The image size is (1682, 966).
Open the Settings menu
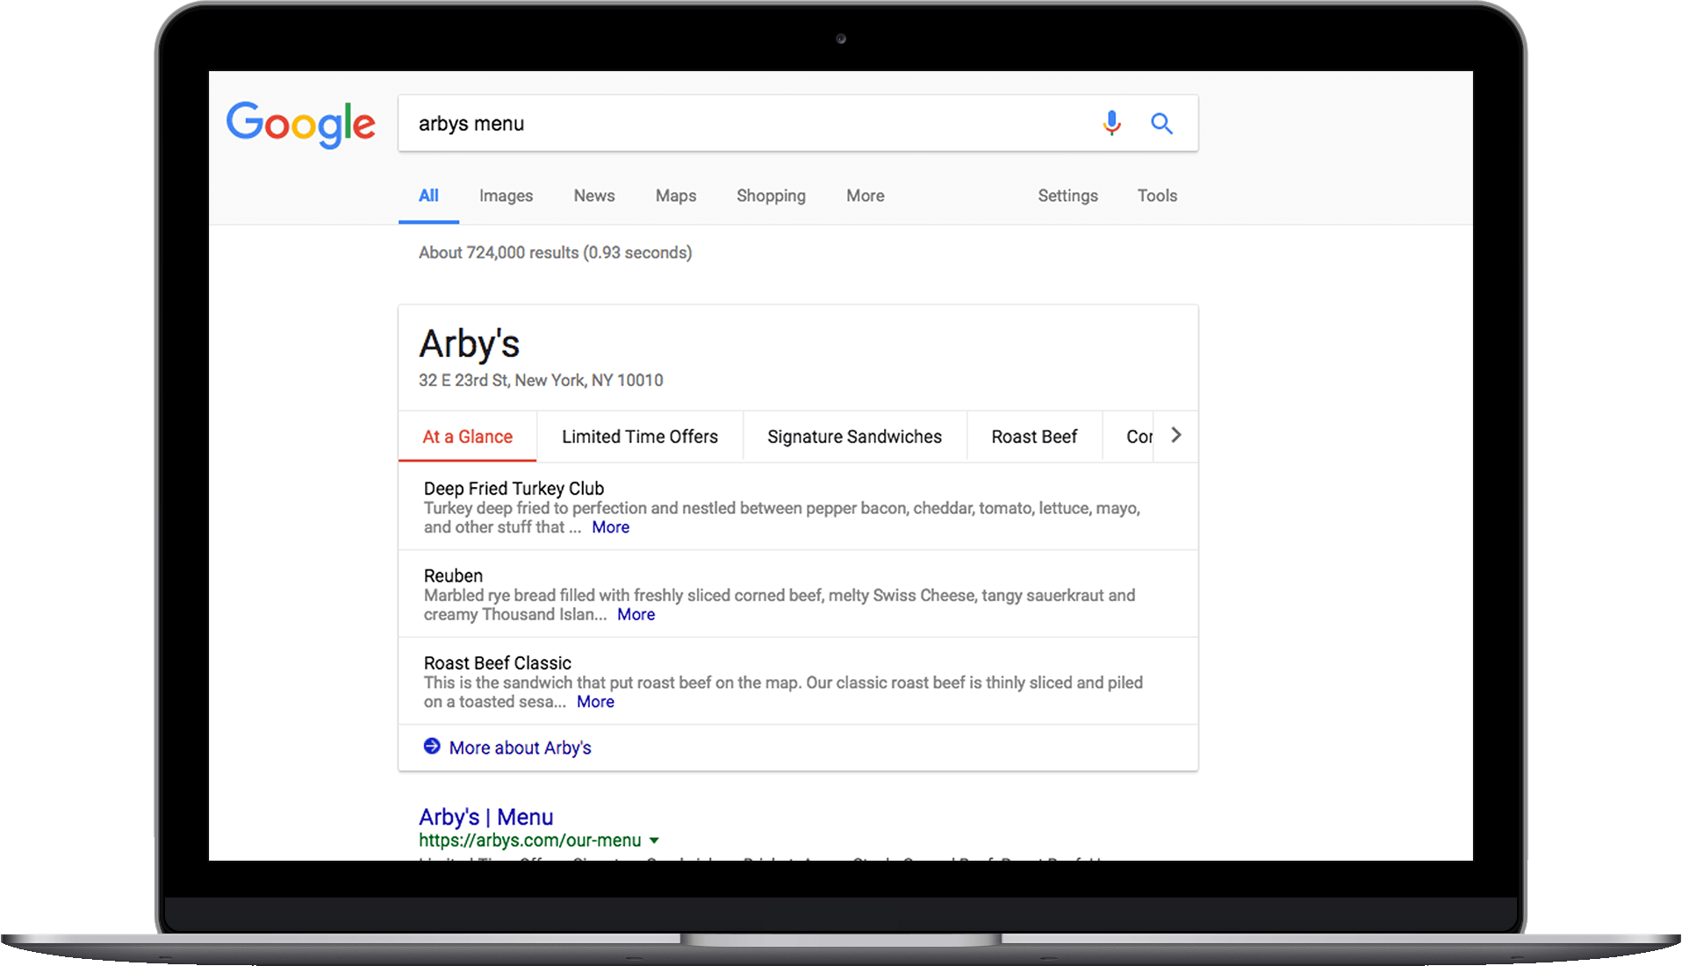(1067, 196)
